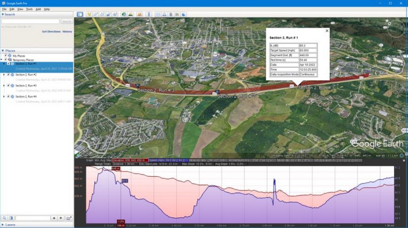This screenshot has width=408, height=228.
Task: Click the 'Apr 19 2022' date cell
Action: (307, 65)
